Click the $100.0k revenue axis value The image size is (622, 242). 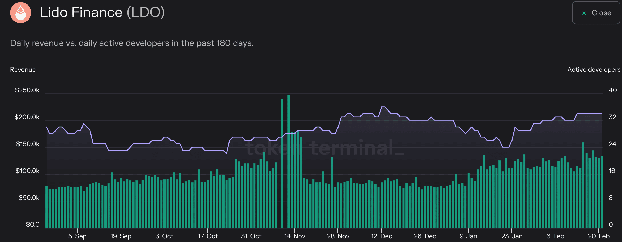[x=28, y=171]
